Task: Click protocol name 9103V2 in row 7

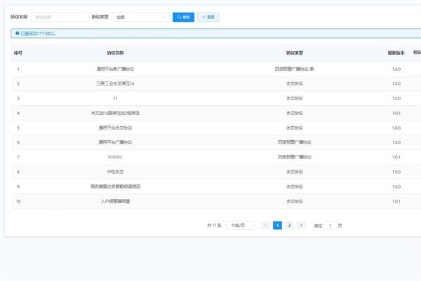Action: [115, 157]
